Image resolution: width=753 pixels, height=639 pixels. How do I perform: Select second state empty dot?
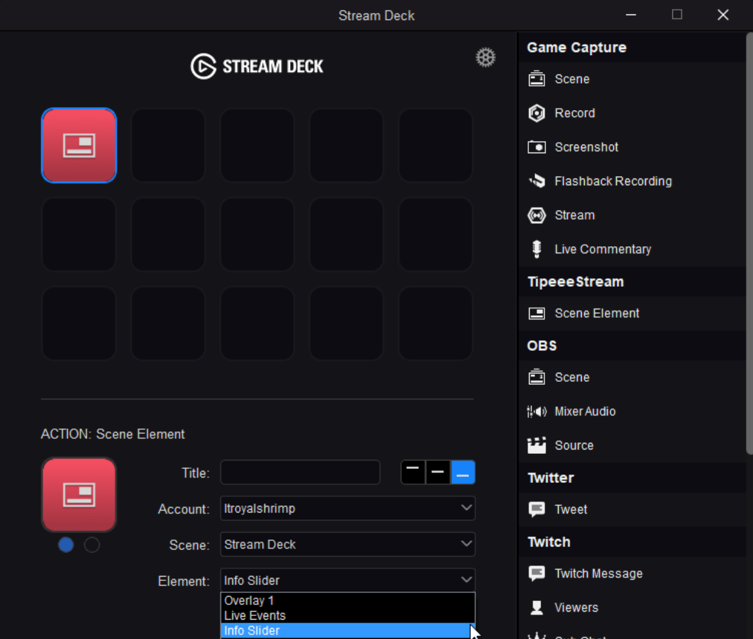click(92, 545)
